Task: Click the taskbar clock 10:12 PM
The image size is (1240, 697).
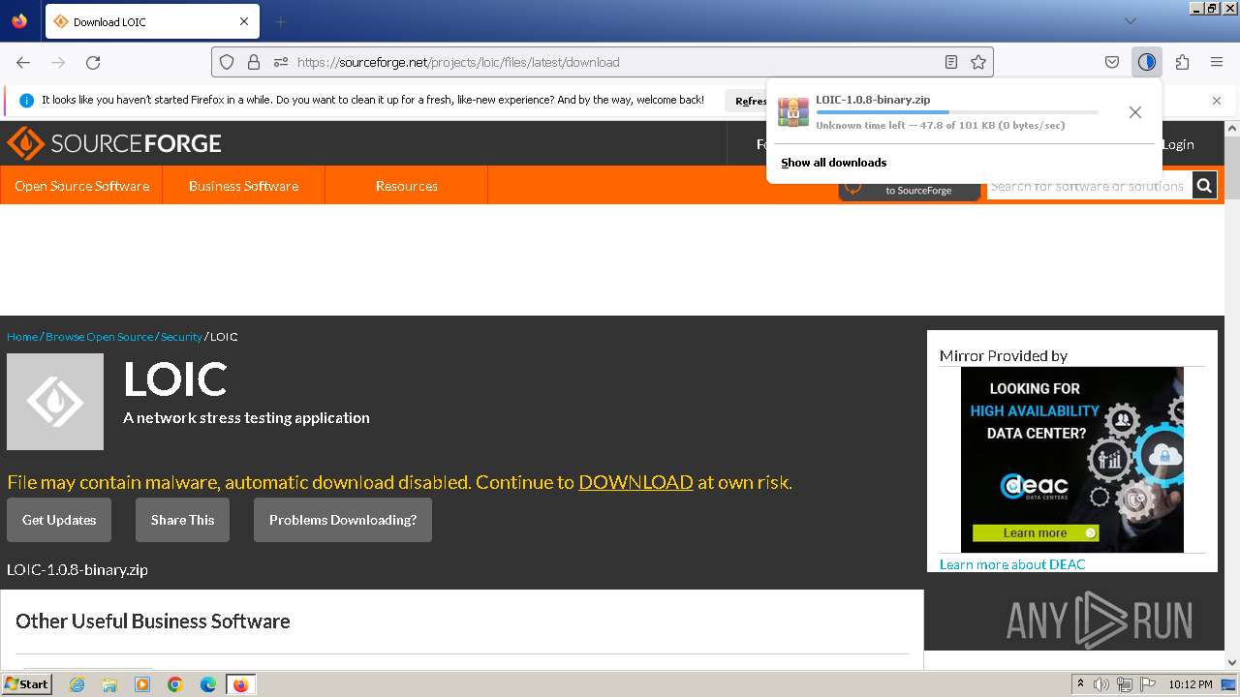Action: [1191, 684]
